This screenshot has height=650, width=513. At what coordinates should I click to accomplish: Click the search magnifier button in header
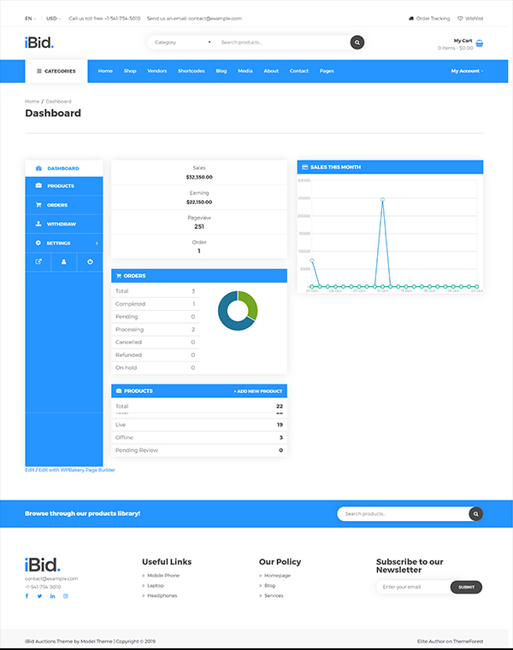[357, 43]
